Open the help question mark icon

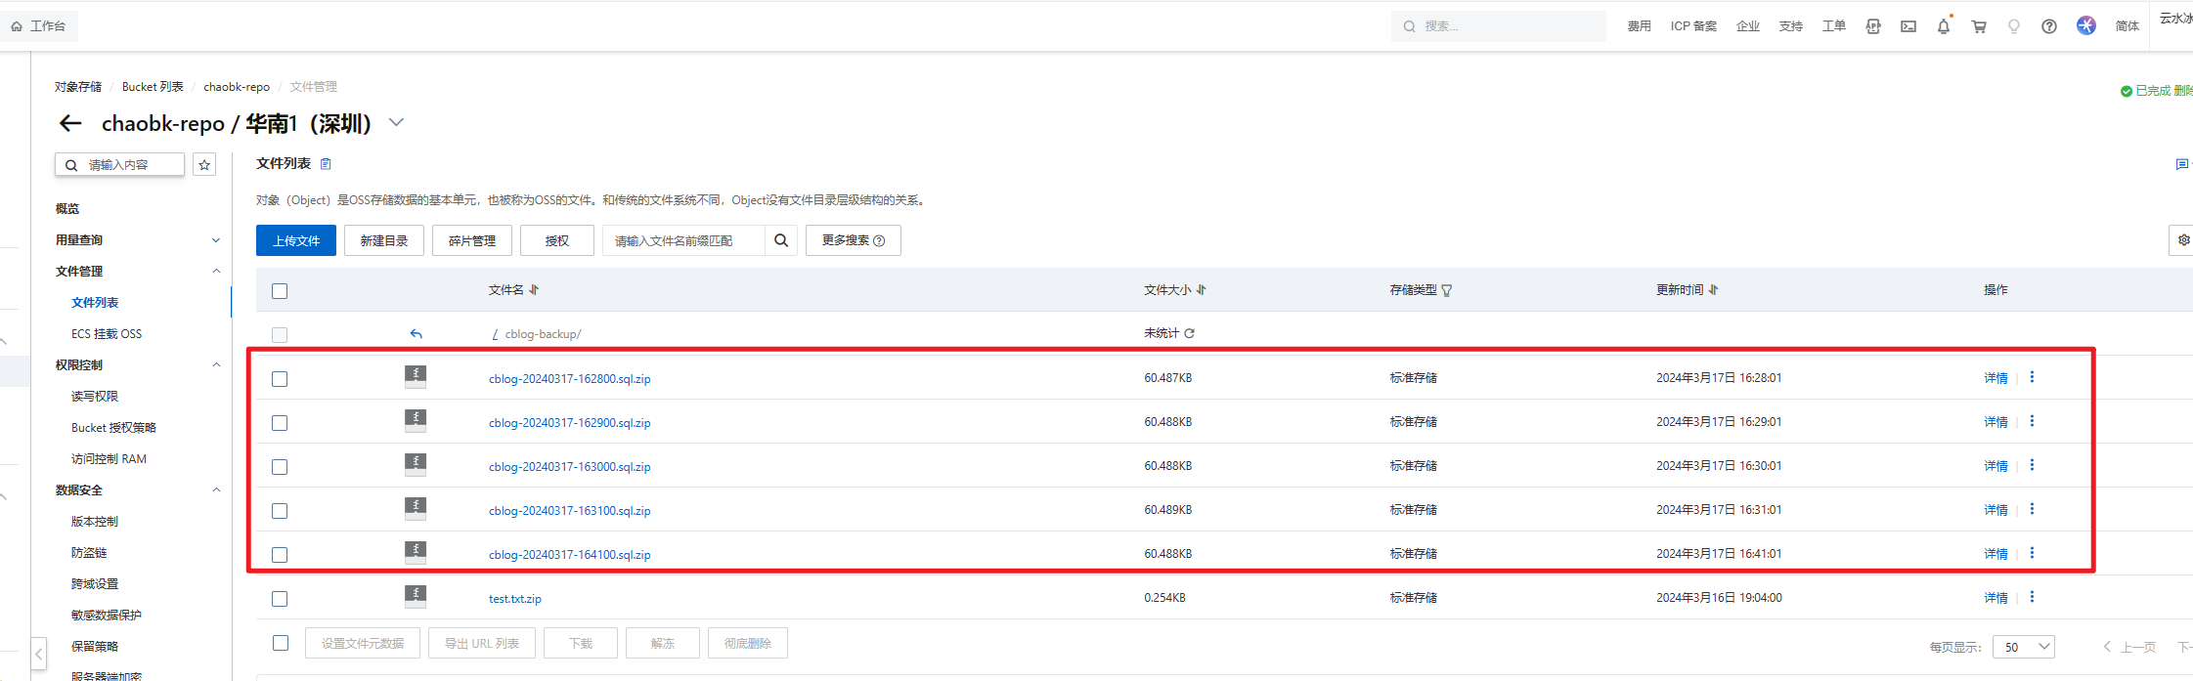(x=2049, y=26)
